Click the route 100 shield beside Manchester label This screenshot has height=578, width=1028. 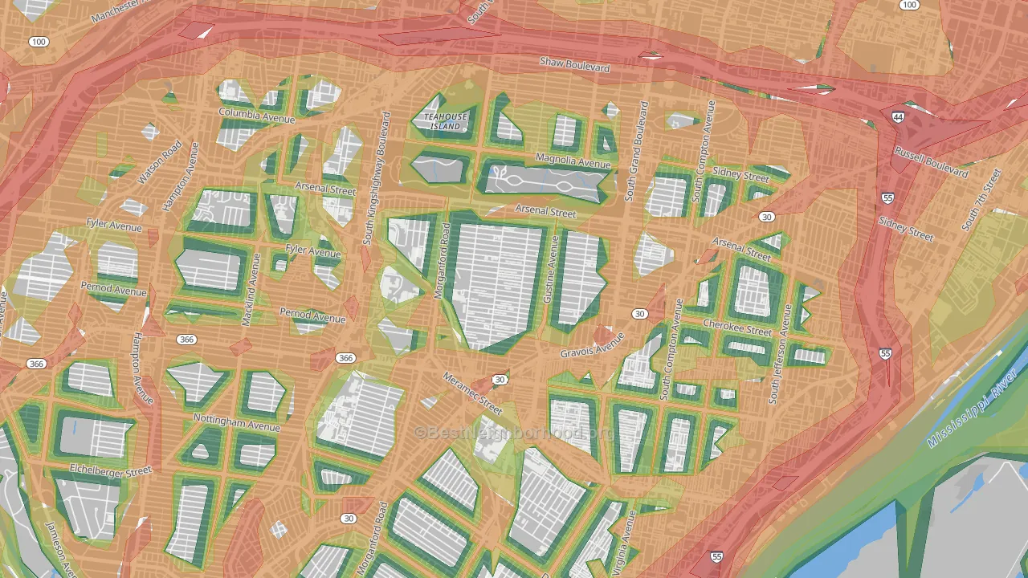click(x=39, y=42)
